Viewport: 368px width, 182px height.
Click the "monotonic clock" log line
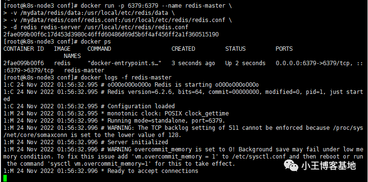[x=116, y=114]
